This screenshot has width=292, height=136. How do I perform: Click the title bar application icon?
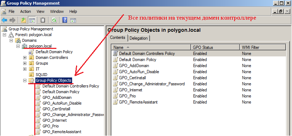click(4, 3)
